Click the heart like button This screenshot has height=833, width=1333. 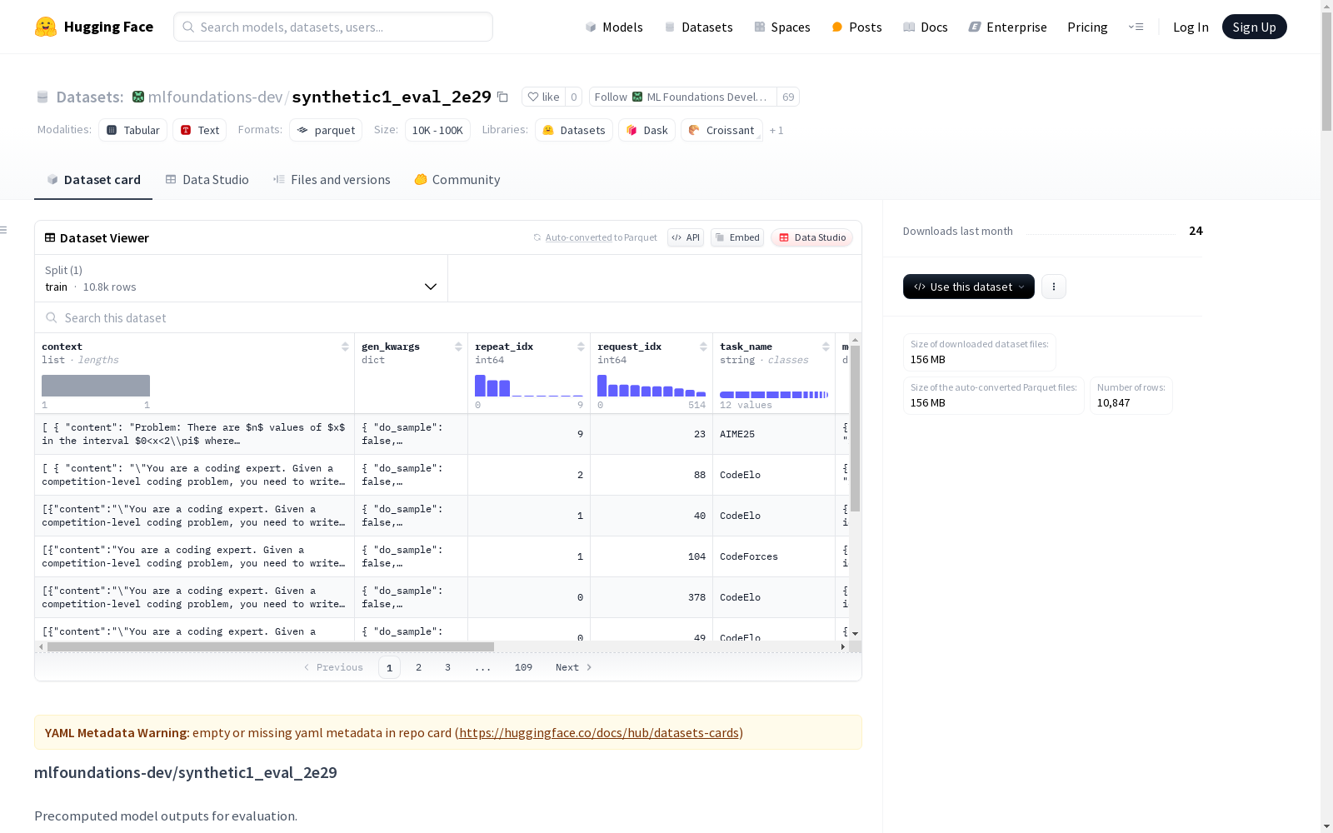pyautogui.click(x=543, y=97)
